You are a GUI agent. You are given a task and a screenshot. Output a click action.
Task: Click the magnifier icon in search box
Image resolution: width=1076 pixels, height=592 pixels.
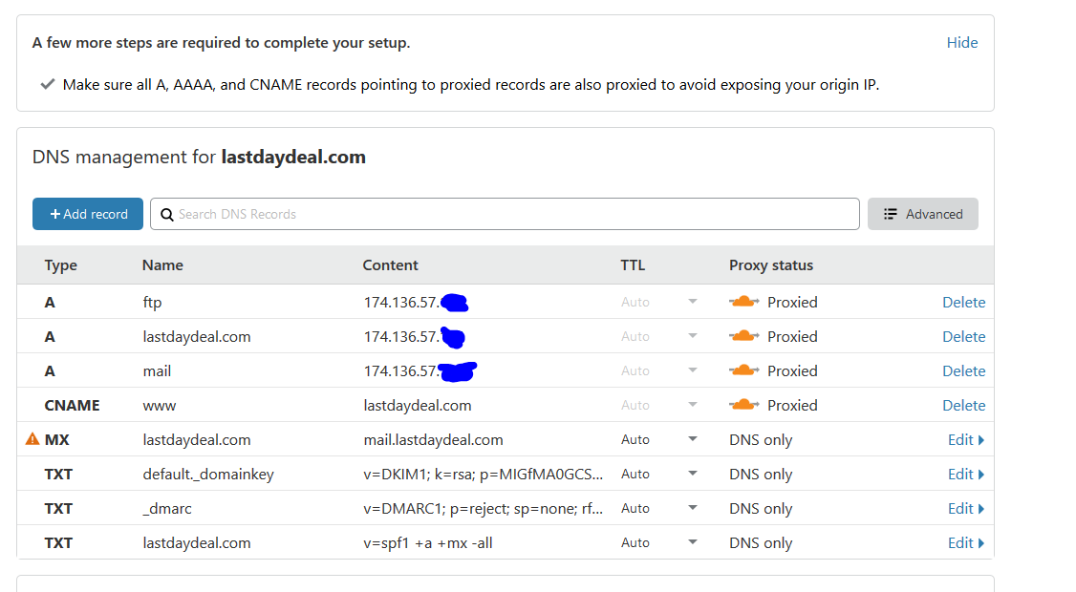point(167,215)
